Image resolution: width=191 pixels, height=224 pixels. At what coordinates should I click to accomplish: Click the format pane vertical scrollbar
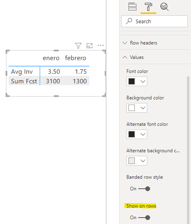(x=188, y=150)
